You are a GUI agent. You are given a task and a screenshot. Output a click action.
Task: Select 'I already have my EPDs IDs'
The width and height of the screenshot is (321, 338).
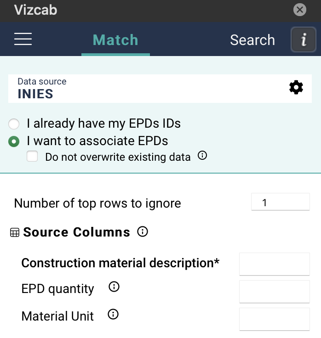[x=14, y=124]
